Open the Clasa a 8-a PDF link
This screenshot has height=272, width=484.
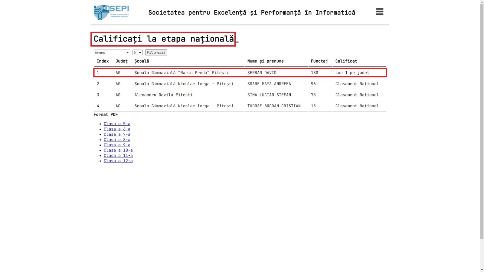[x=117, y=140]
